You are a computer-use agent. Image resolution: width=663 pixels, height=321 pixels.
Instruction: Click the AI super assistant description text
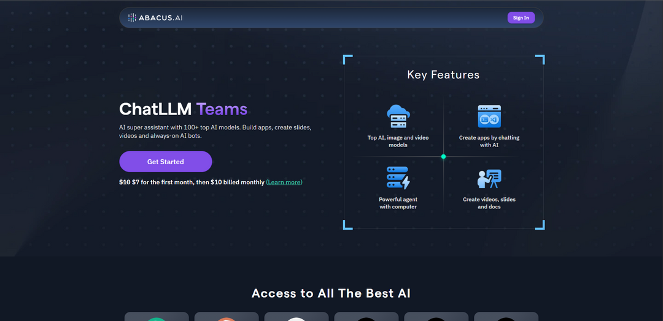pyautogui.click(x=215, y=132)
